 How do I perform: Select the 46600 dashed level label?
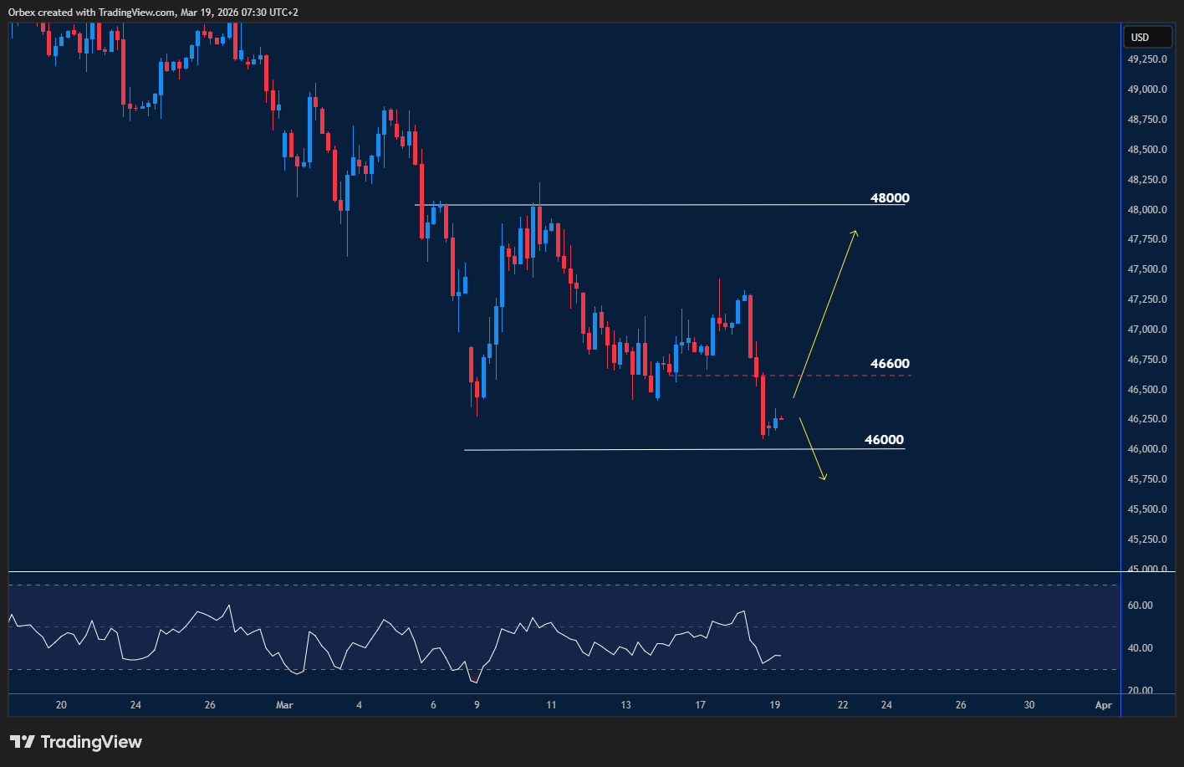[x=889, y=364]
